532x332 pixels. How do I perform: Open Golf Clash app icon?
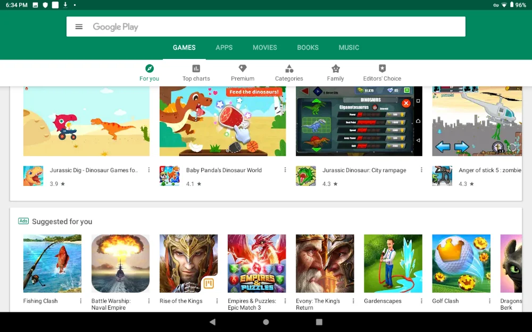461,263
